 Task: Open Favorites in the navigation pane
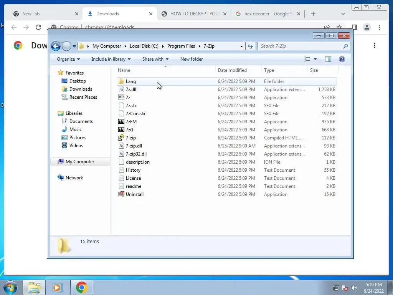(74, 73)
